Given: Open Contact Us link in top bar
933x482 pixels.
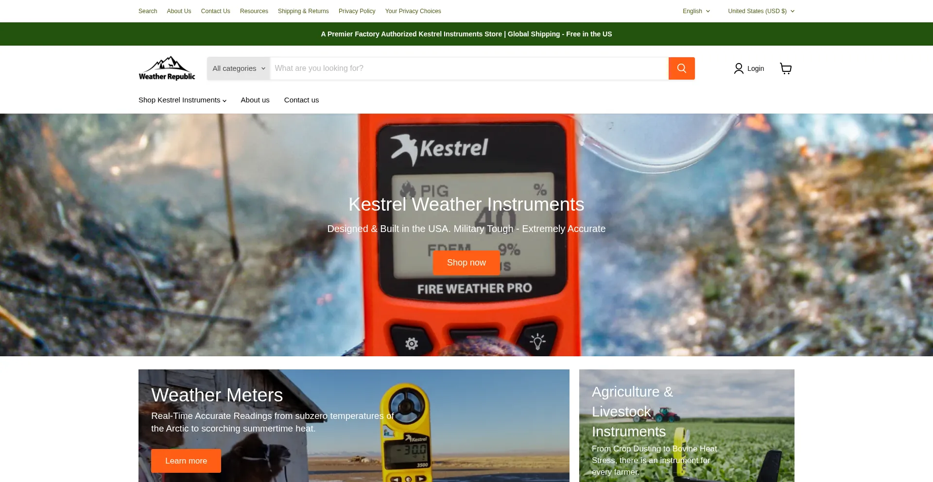Looking at the screenshot, I should (x=216, y=11).
